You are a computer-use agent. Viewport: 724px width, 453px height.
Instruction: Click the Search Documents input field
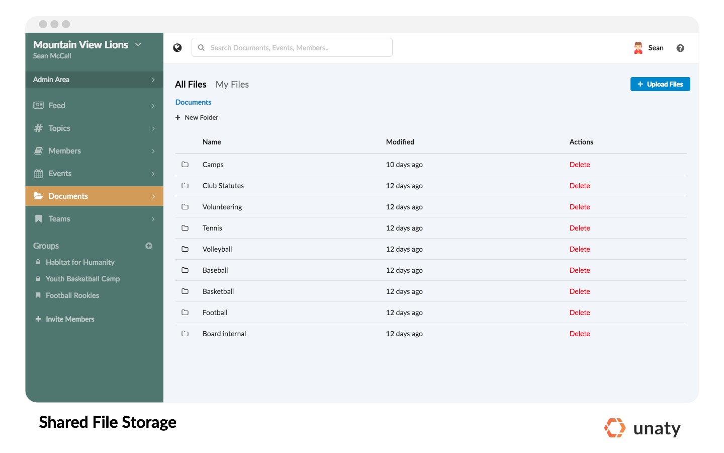292,47
